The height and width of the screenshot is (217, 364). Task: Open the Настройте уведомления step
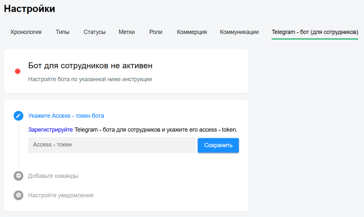coord(61,195)
